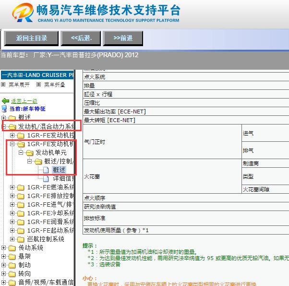Click the 点火系统 table row
This screenshot has height=286, width=289.
tap(186, 77)
